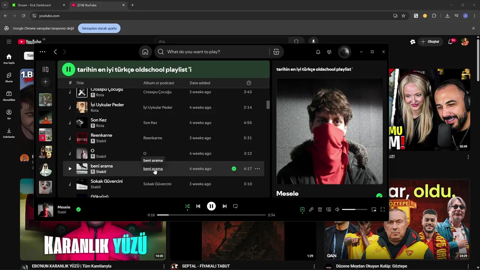Sort tracks by the Title column header

point(80,83)
